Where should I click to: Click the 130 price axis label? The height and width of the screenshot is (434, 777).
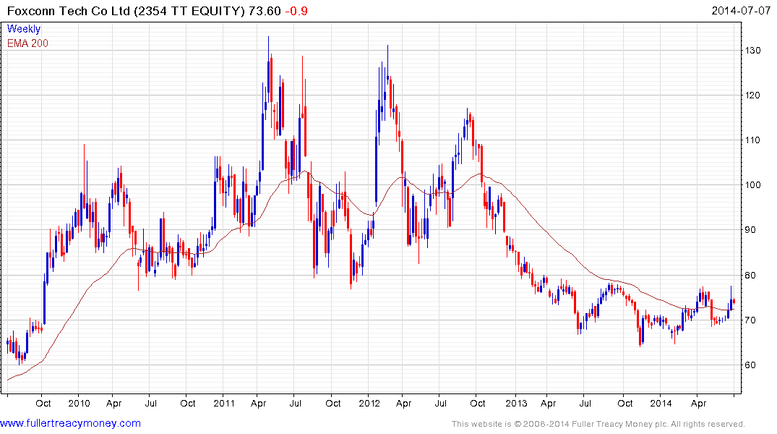(x=752, y=50)
